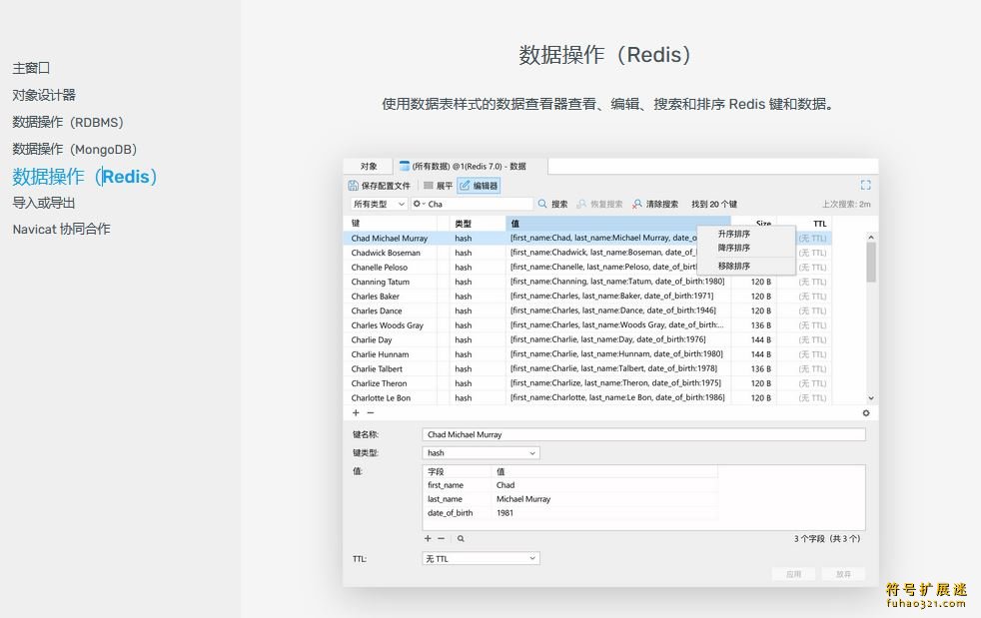Click value cell Michael Murray
The width and height of the screenshot is (981, 618).
point(605,499)
